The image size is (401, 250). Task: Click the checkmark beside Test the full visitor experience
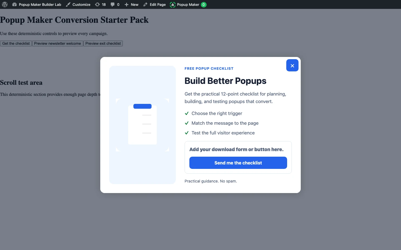[x=187, y=133]
